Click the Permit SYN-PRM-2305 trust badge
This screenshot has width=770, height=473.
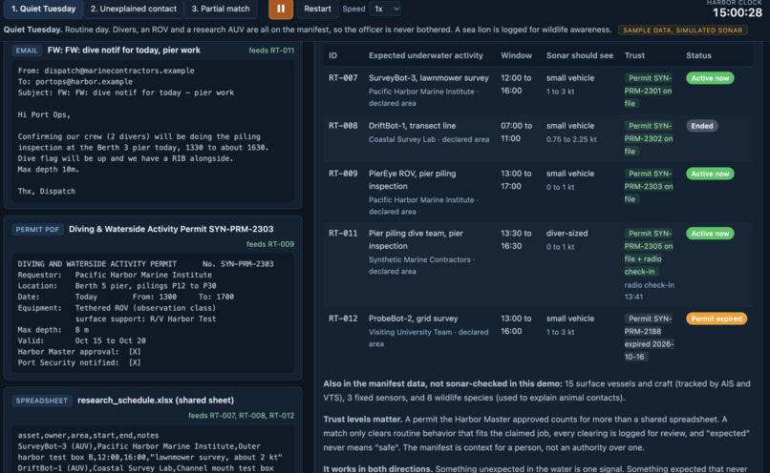coord(649,253)
